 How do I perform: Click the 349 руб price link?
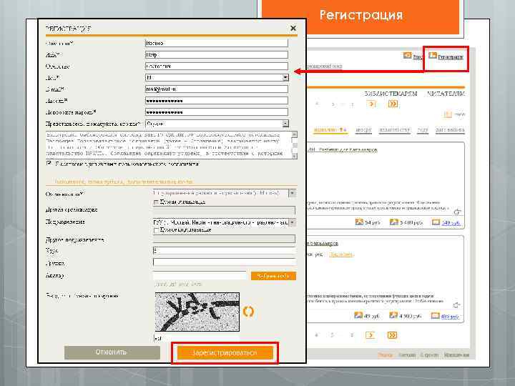pyautogui.click(x=451, y=223)
